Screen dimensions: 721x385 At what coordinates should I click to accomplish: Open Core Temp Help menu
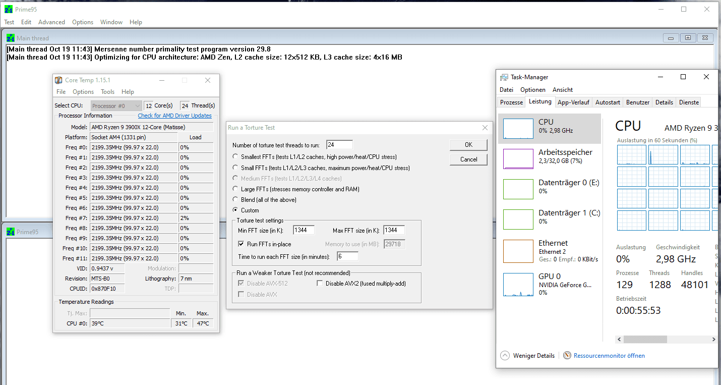click(128, 92)
